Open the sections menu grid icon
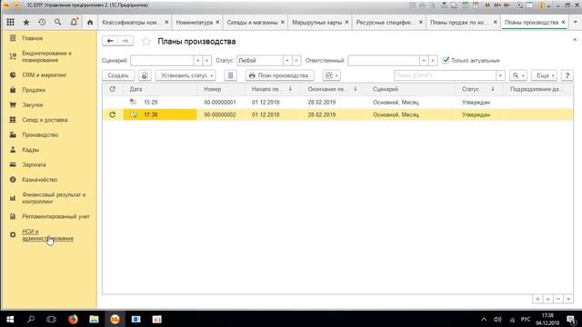This screenshot has height=327, width=582. pos(10,22)
